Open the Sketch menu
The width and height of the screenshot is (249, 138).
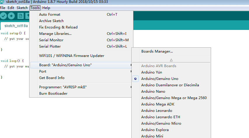point(22,8)
